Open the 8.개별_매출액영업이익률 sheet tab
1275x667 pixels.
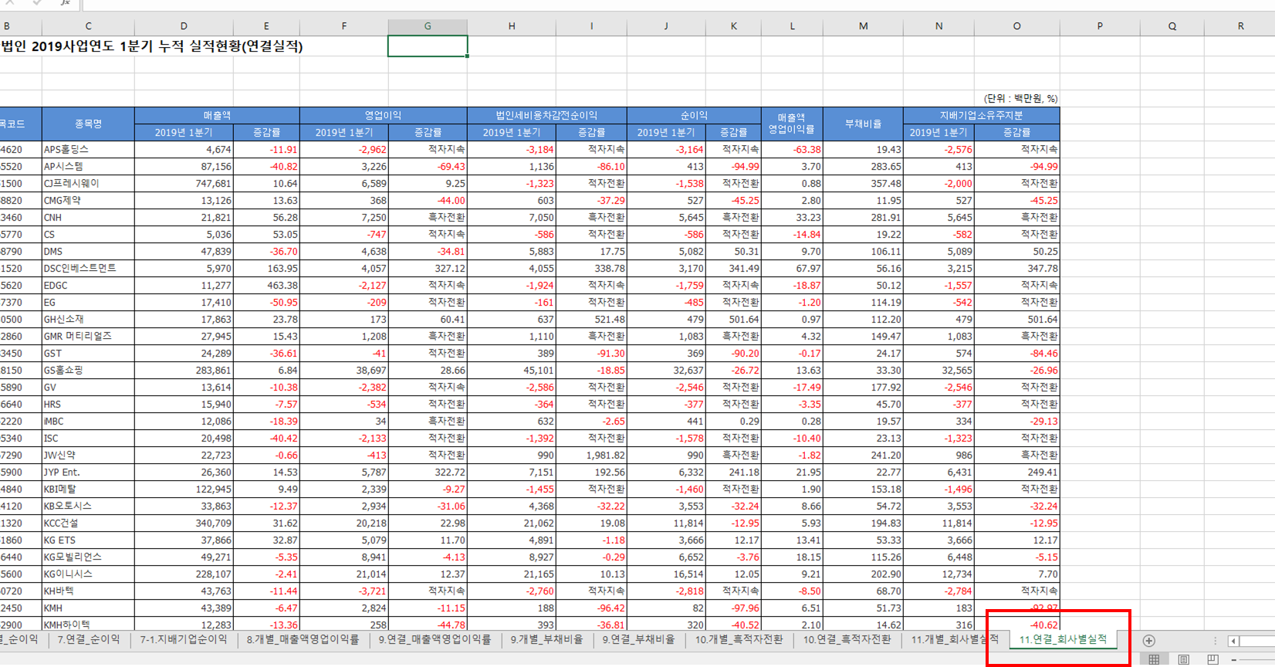pos(303,639)
